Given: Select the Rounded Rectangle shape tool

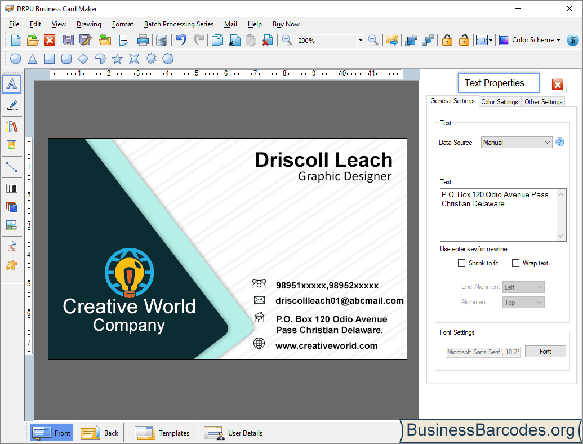Looking at the screenshot, I should pos(66,59).
